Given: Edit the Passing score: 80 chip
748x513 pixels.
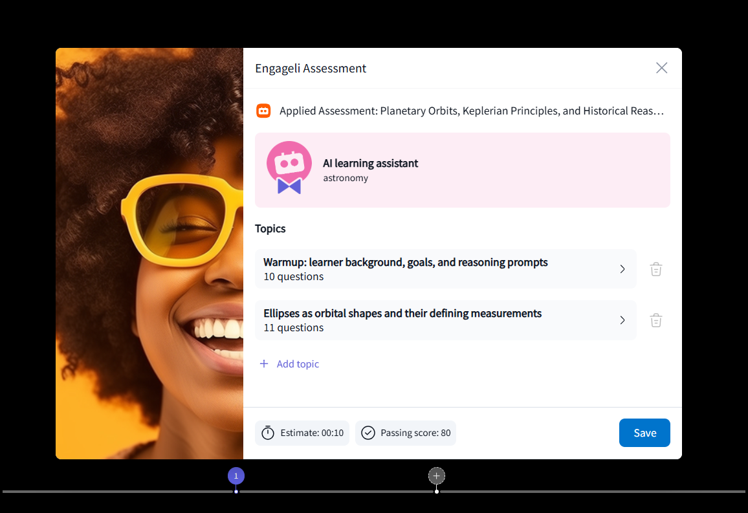Looking at the screenshot, I should pyautogui.click(x=406, y=433).
